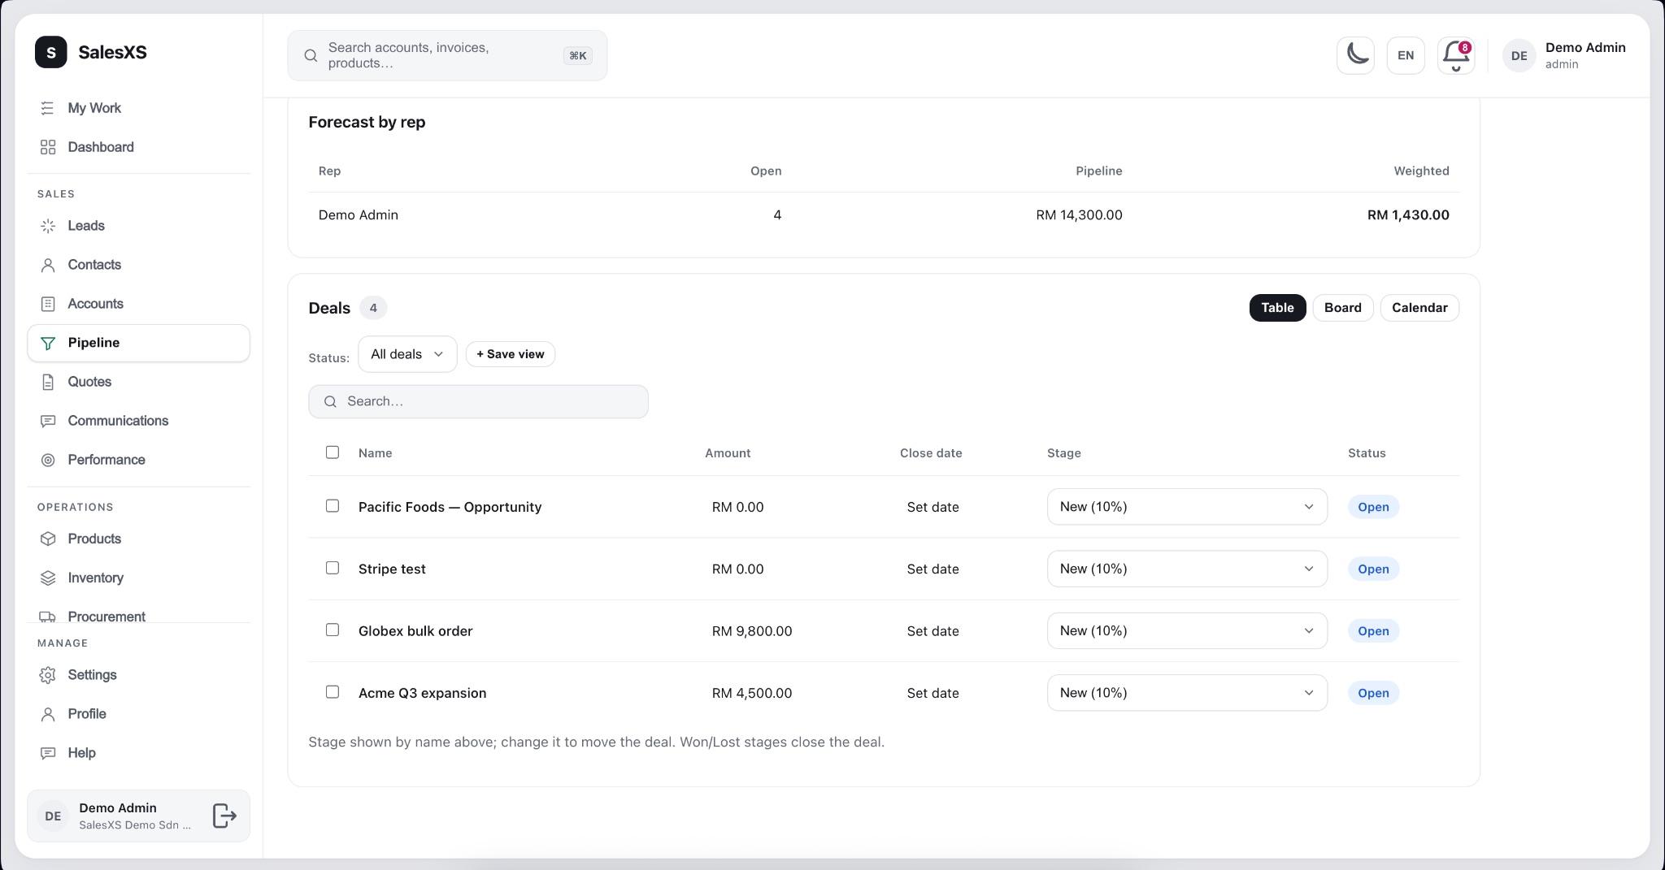Viewport: 1665px width, 870px height.
Task: Set the close date for Globex bulk order
Action: tap(932, 631)
